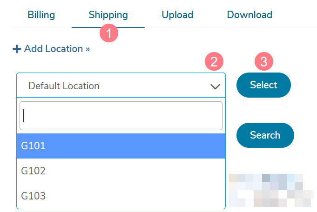Screen dimensions: 317x212
Task: Click the underline indicator beneath Shipping
Action: coord(108,27)
